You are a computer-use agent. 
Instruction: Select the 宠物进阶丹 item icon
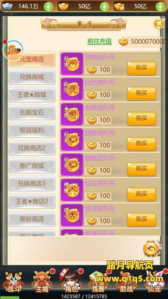pyautogui.click(x=72, y=64)
